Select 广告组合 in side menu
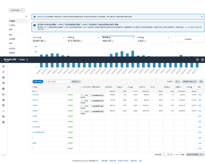 [18, 21]
